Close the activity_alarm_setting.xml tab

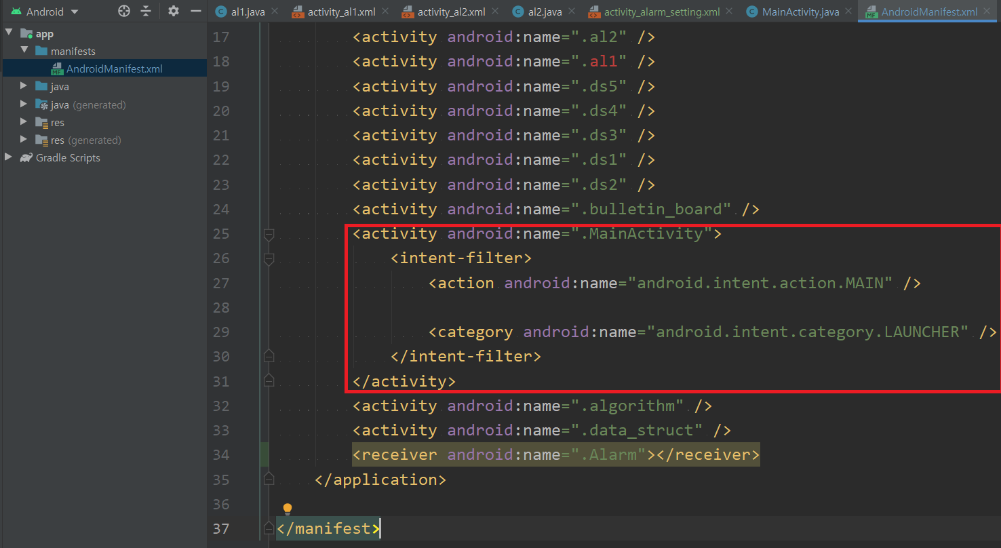pyautogui.click(x=728, y=12)
